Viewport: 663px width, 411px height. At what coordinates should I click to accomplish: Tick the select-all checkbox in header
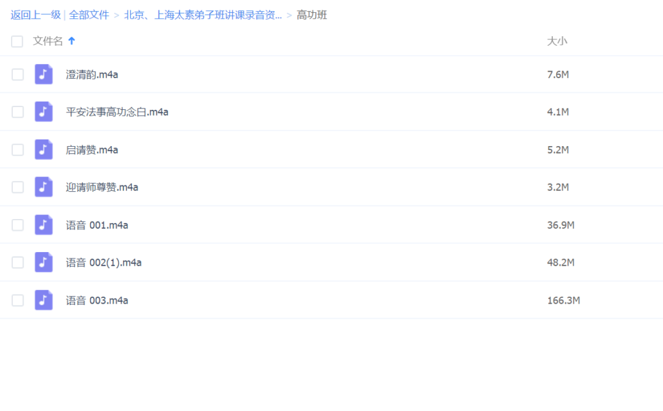click(17, 41)
